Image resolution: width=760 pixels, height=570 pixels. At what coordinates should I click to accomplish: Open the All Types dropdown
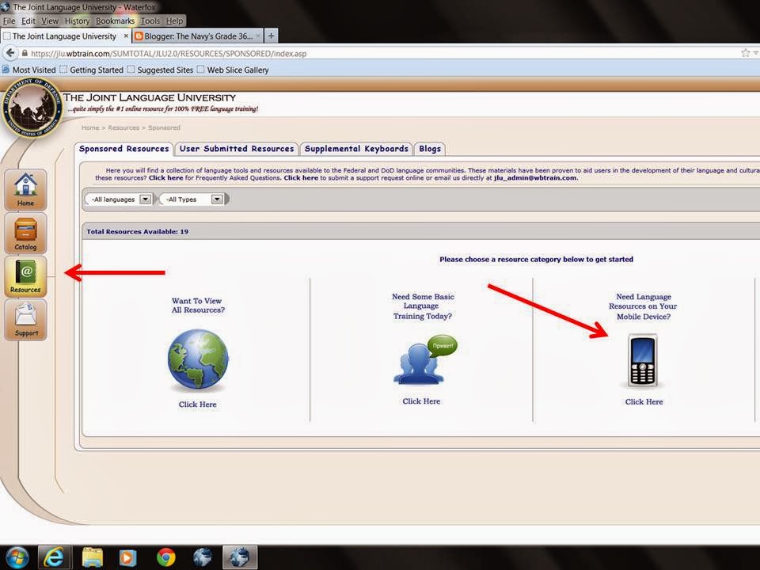(192, 199)
